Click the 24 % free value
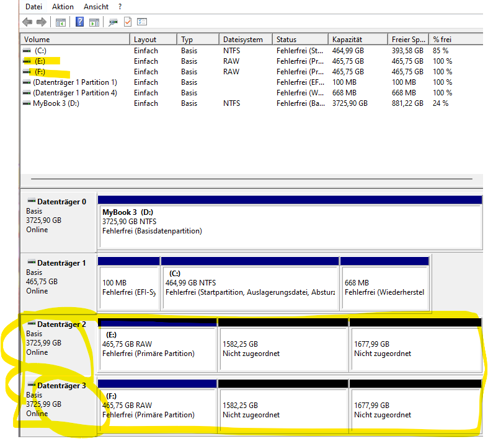This screenshot has height=439, width=488. tap(440, 103)
